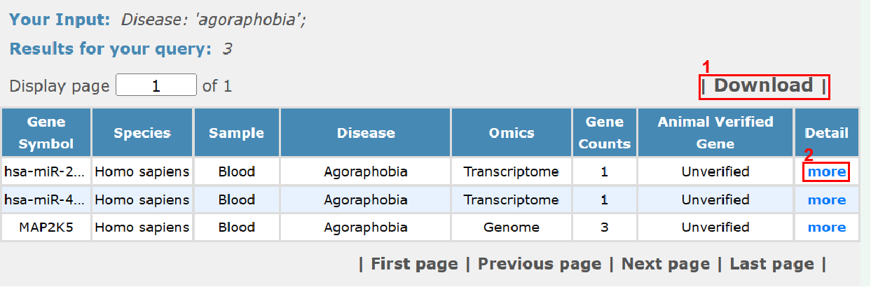871x287 pixels.
Task: Click the Detail column header
Action: coord(826,133)
